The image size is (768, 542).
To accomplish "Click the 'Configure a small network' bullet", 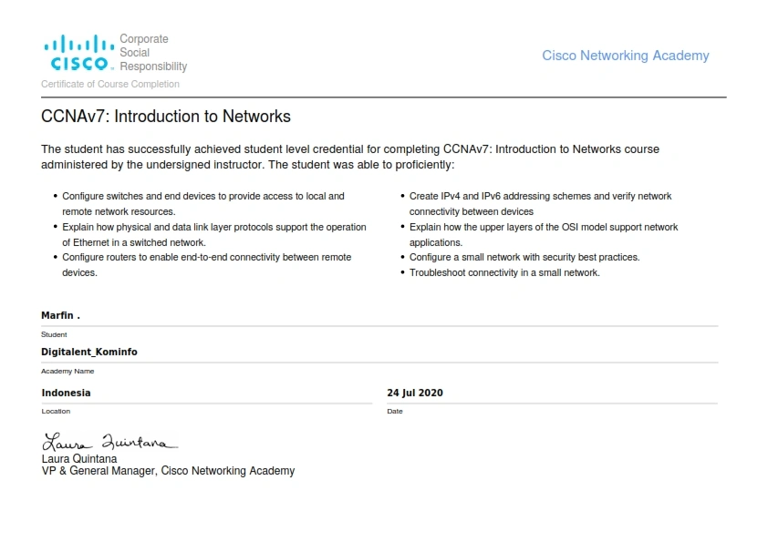I will click(x=524, y=257).
